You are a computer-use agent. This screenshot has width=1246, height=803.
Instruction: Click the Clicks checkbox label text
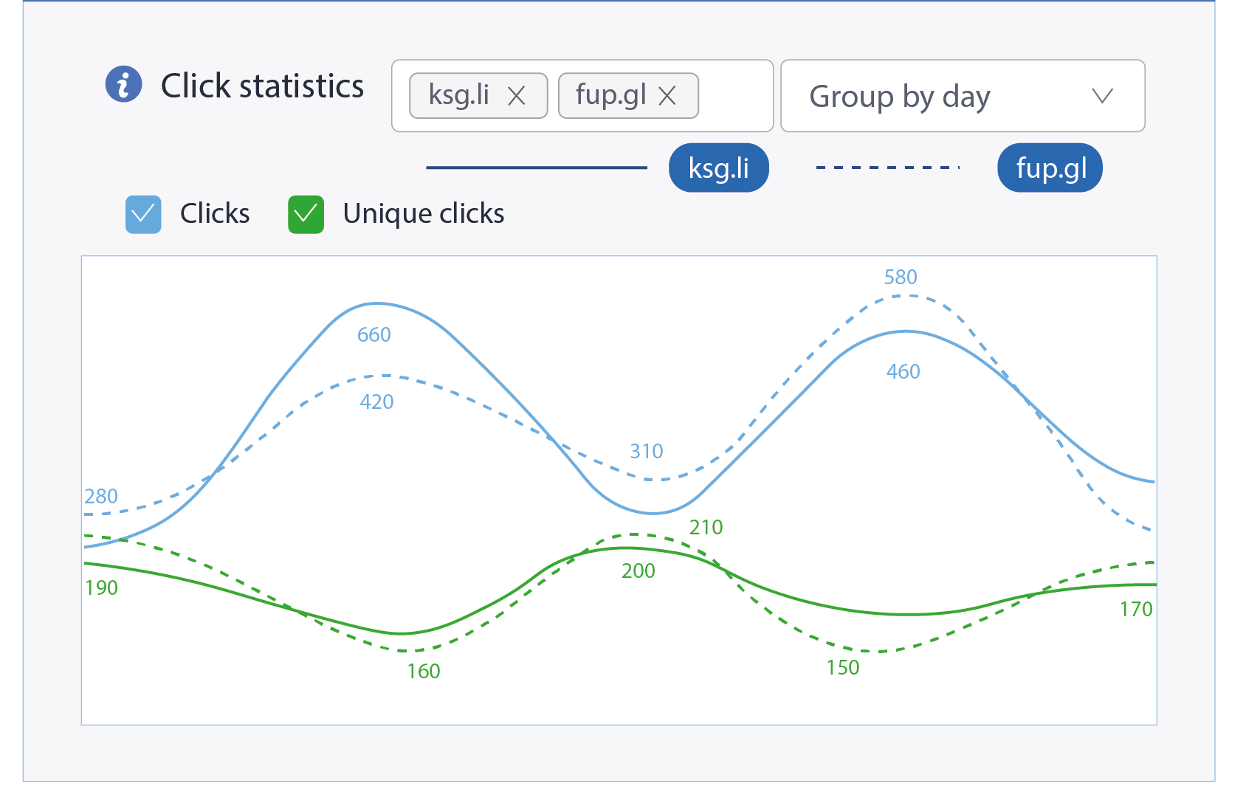[x=215, y=214]
